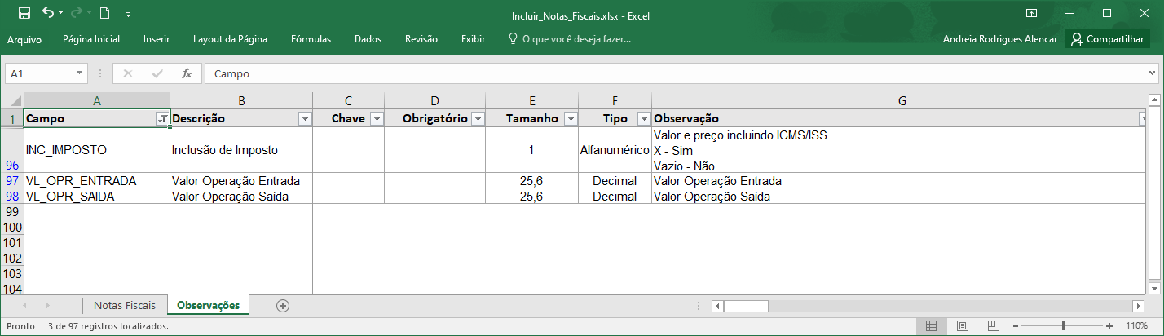The width and height of the screenshot is (1164, 336).
Task: Add a new sheet with plus icon
Action: coord(283,306)
